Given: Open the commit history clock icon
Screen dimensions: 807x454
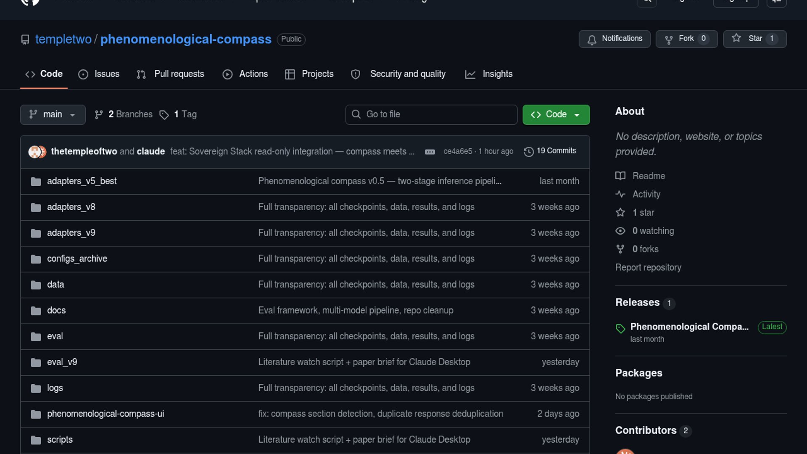Looking at the screenshot, I should (x=529, y=151).
